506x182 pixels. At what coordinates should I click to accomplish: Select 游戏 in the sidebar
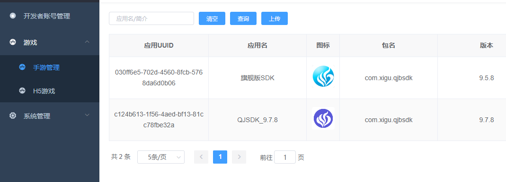pos(50,42)
